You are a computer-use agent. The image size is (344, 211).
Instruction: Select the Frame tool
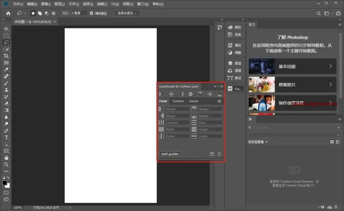coord(6,63)
